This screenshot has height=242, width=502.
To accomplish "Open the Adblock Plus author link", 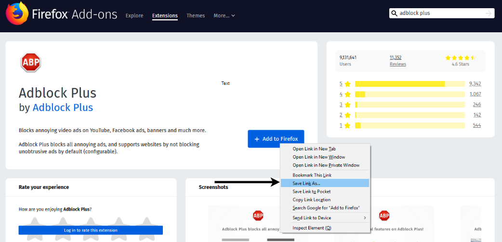I will point(63,107).
